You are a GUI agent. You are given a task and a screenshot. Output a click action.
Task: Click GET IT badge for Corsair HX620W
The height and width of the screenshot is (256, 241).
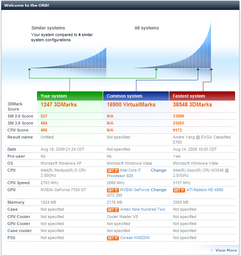(113, 238)
